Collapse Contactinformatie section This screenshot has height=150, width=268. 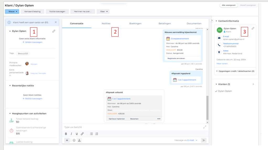[216, 21]
